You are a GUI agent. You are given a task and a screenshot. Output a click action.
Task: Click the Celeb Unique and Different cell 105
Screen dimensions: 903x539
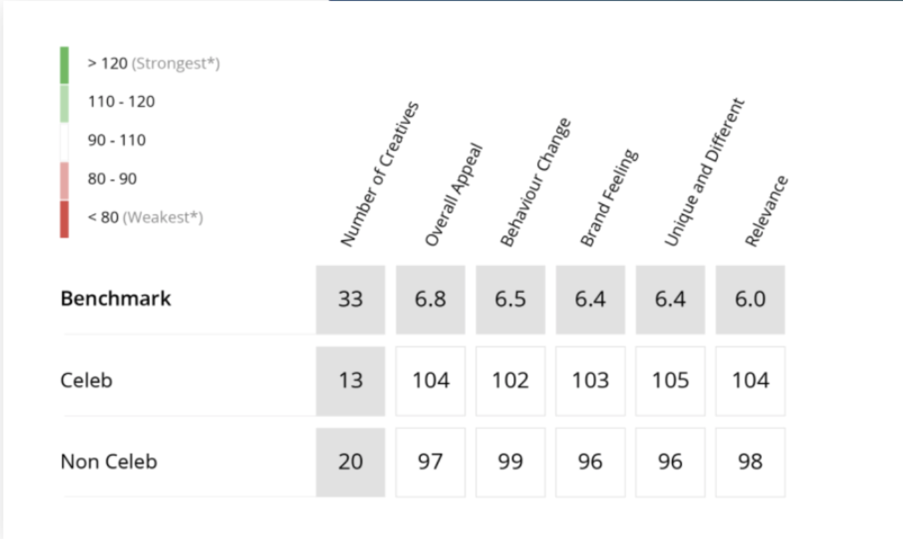pos(671,381)
